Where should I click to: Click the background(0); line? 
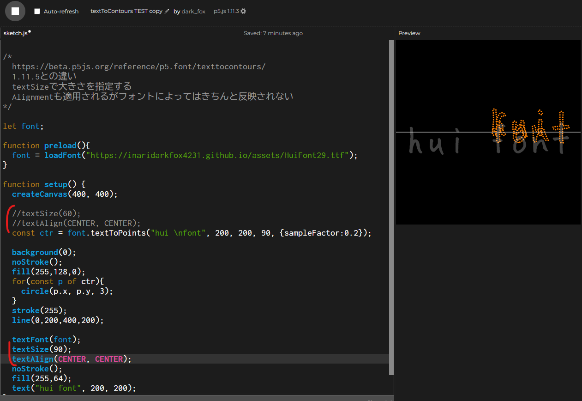44,252
